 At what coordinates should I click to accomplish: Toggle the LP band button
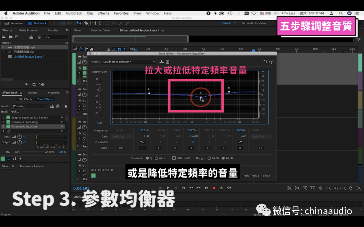tap(261, 148)
